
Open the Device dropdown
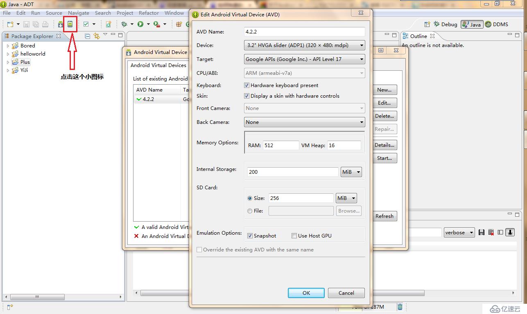(304, 45)
